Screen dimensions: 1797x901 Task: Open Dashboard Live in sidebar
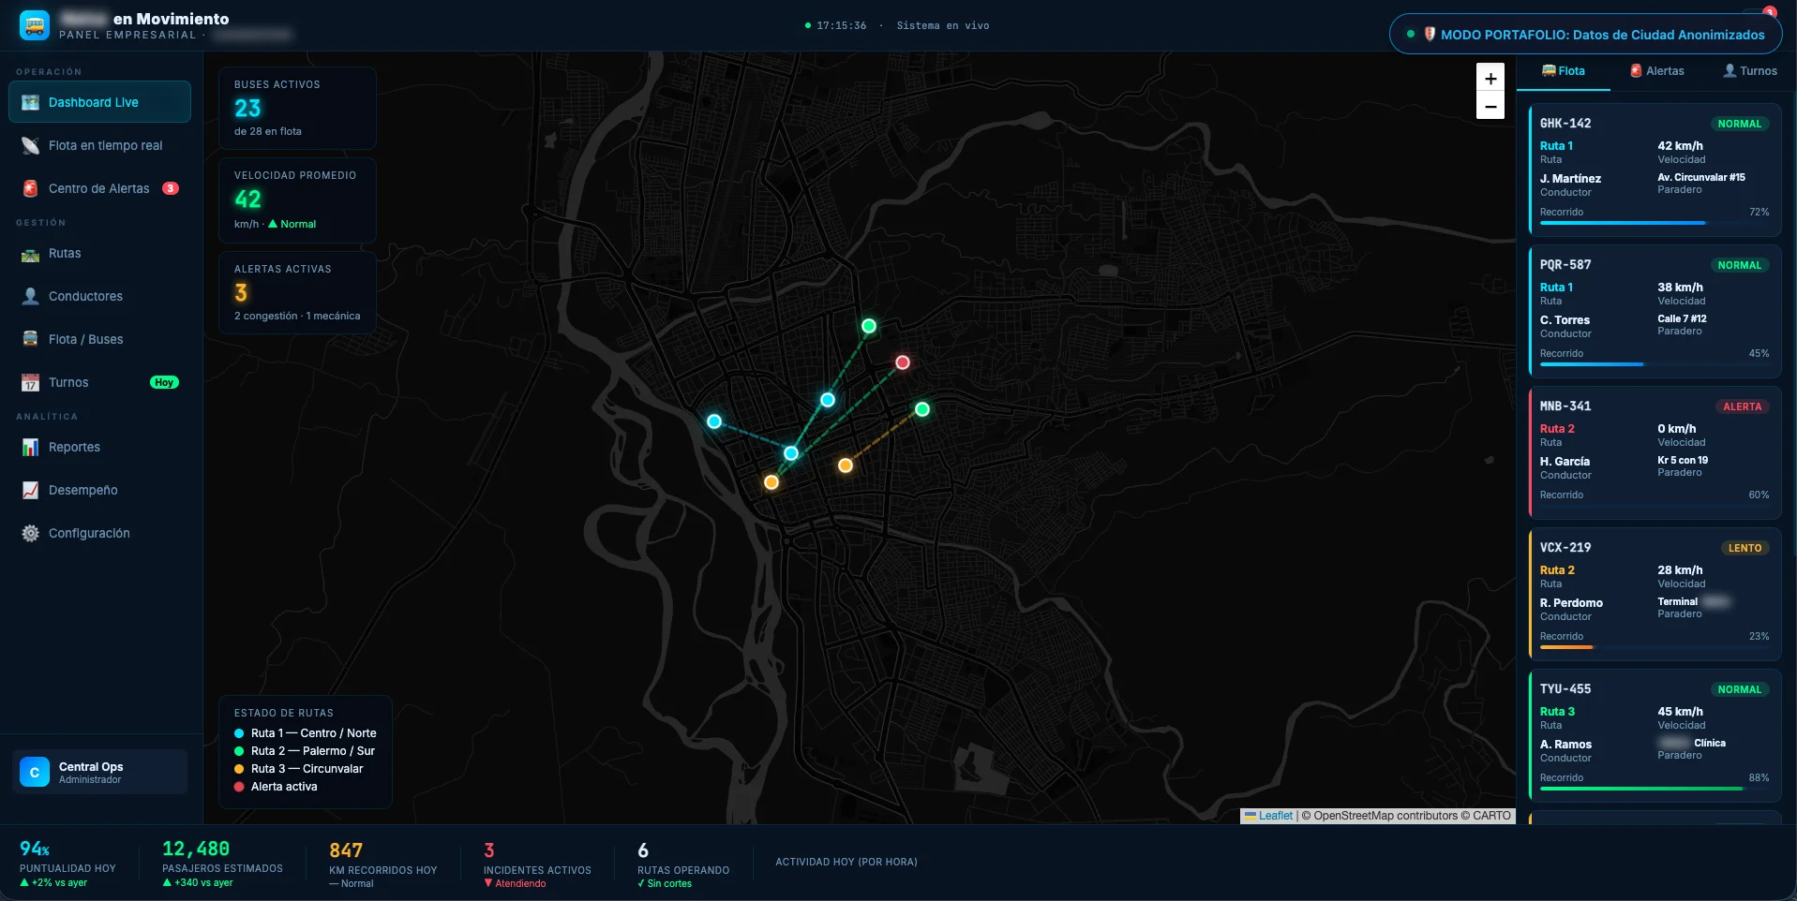(x=99, y=102)
